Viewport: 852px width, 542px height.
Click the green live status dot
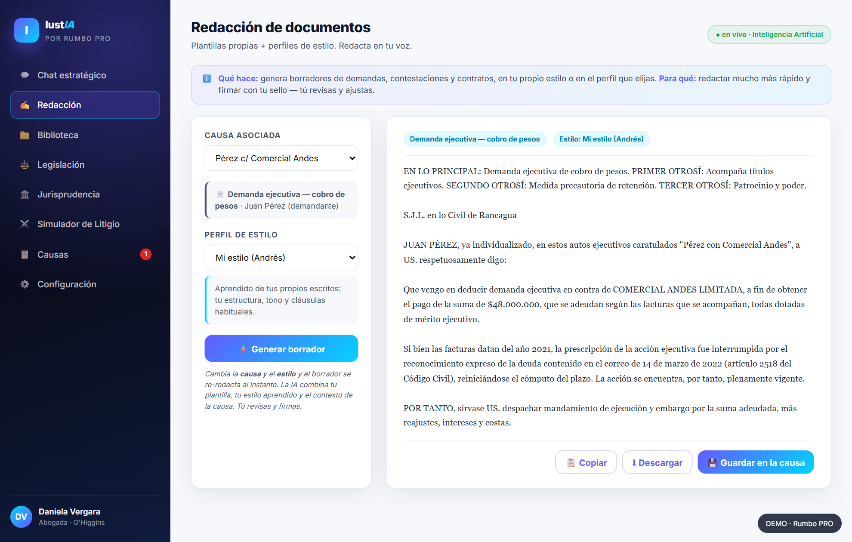pyautogui.click(x=718, y=35)
